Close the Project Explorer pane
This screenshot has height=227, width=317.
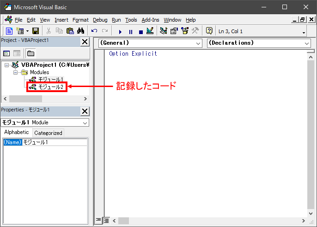pyautogui.click(x=85, y=42)
